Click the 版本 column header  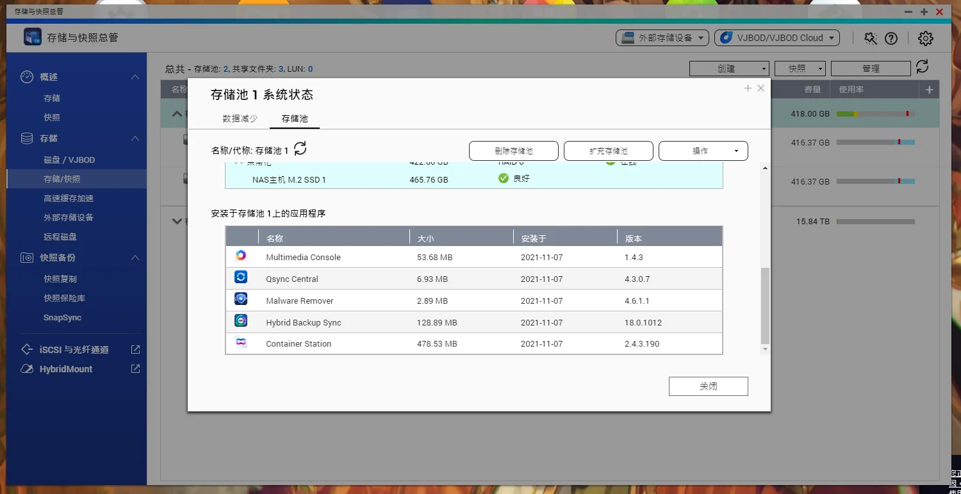coord(634,238)
